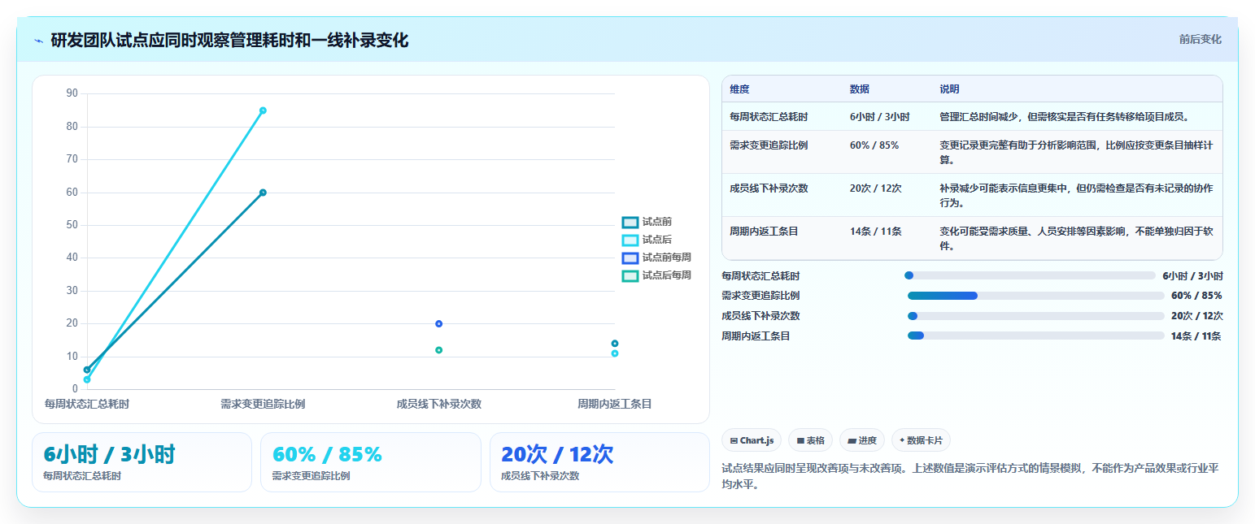Click the x-axis label 周期内返工条目
Image resolution: width=1255 pixels, height=524 pixels.
(615, 404)
